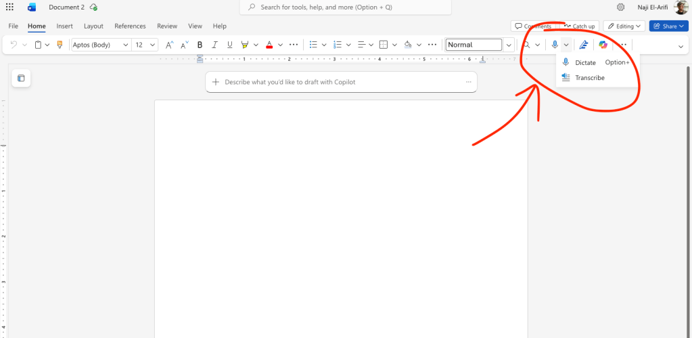Select Transcribe from the dictate menu
Screen dimensions: 692x338
tap(589, 78)
